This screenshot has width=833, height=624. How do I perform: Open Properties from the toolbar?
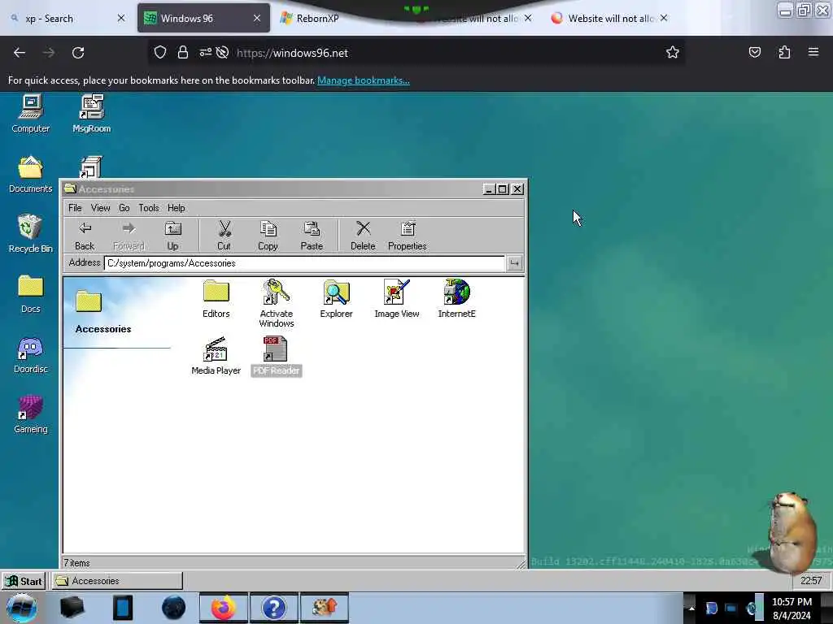[407, 236]
